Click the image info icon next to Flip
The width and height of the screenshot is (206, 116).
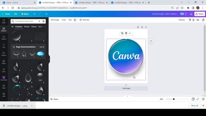[75, 20]
